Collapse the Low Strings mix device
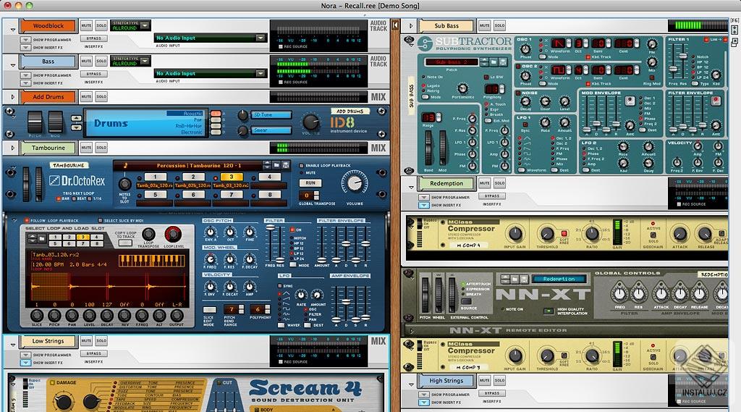The image size is (741, 412). point(13,345)
